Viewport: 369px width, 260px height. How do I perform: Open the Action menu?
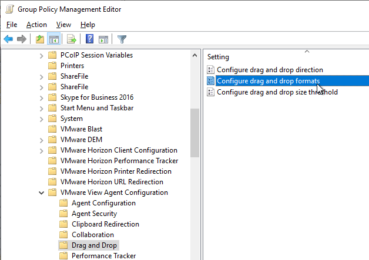36,25
